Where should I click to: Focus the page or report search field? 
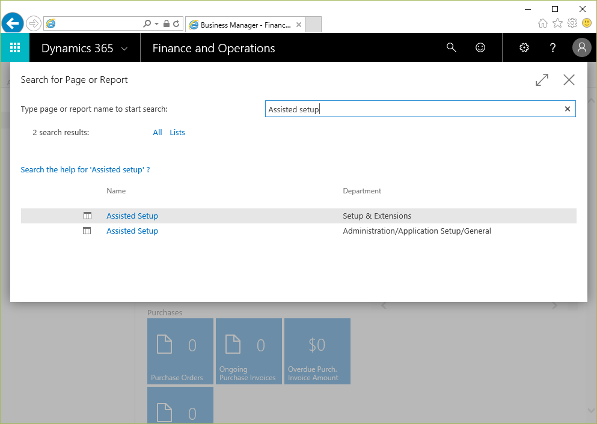point(420,109)
